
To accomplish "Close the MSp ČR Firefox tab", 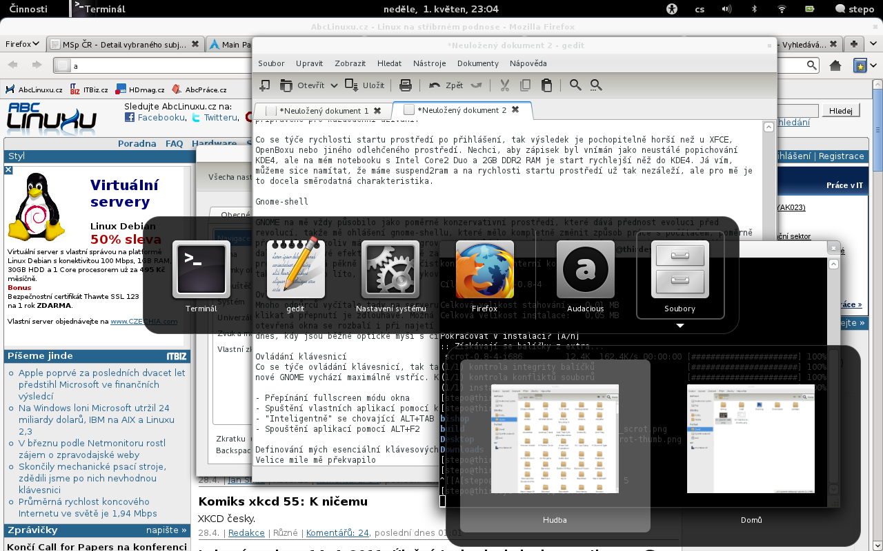I will (195, 44).
